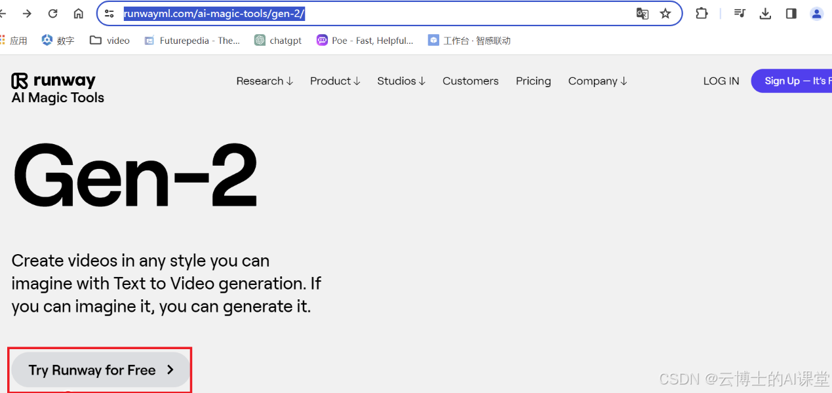Open the Chrome profile avatar
Viewport: 832px width, 393px height.
816,13
